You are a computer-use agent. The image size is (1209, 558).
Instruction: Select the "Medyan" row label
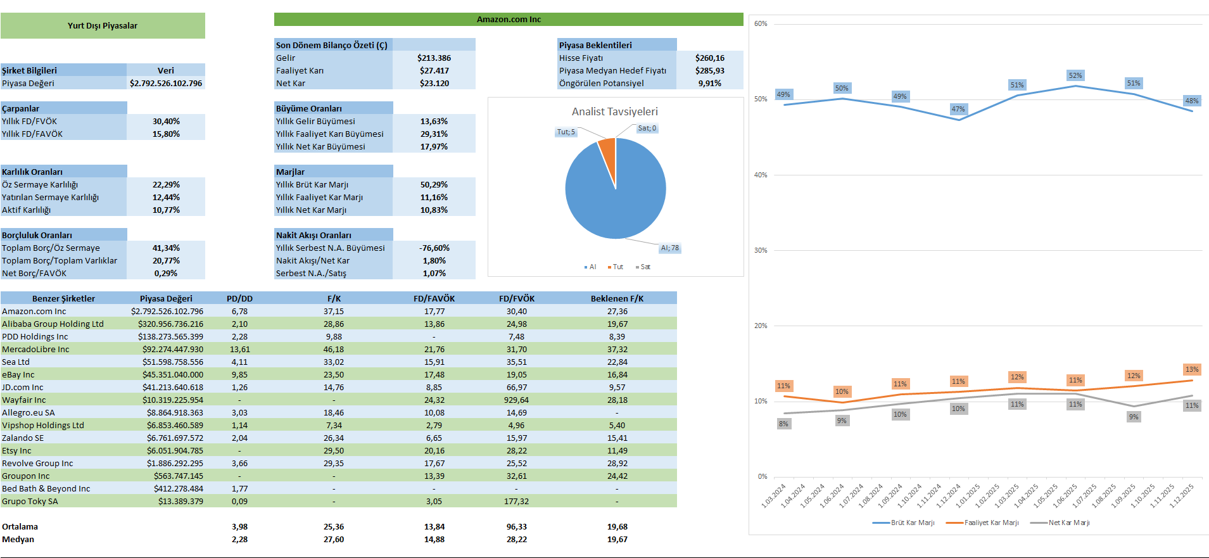tap(18, 539)
